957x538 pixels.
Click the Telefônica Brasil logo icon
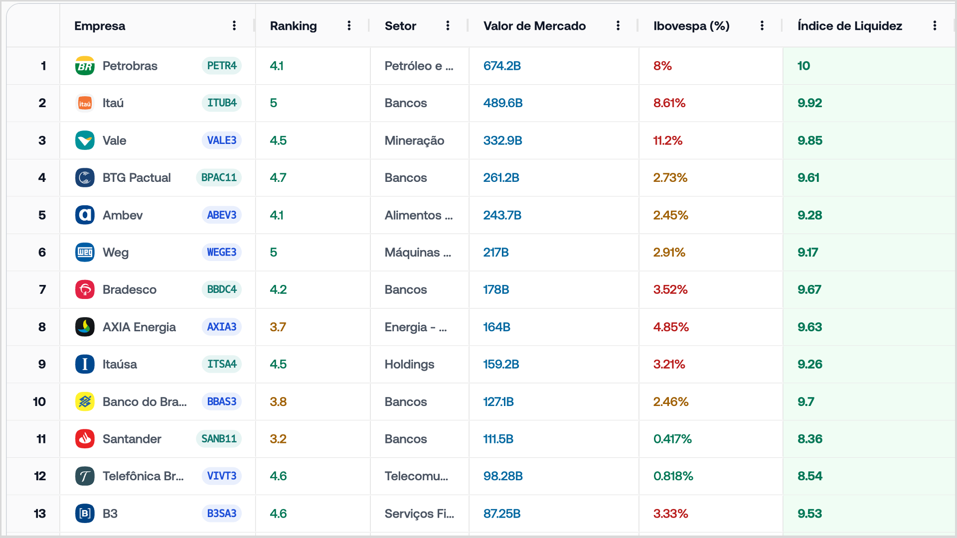click(x=85, y=476)
